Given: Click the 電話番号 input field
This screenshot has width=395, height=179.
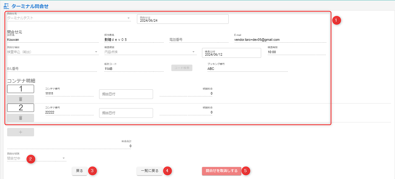Looking at the screenshot, I should pos(199,40).
